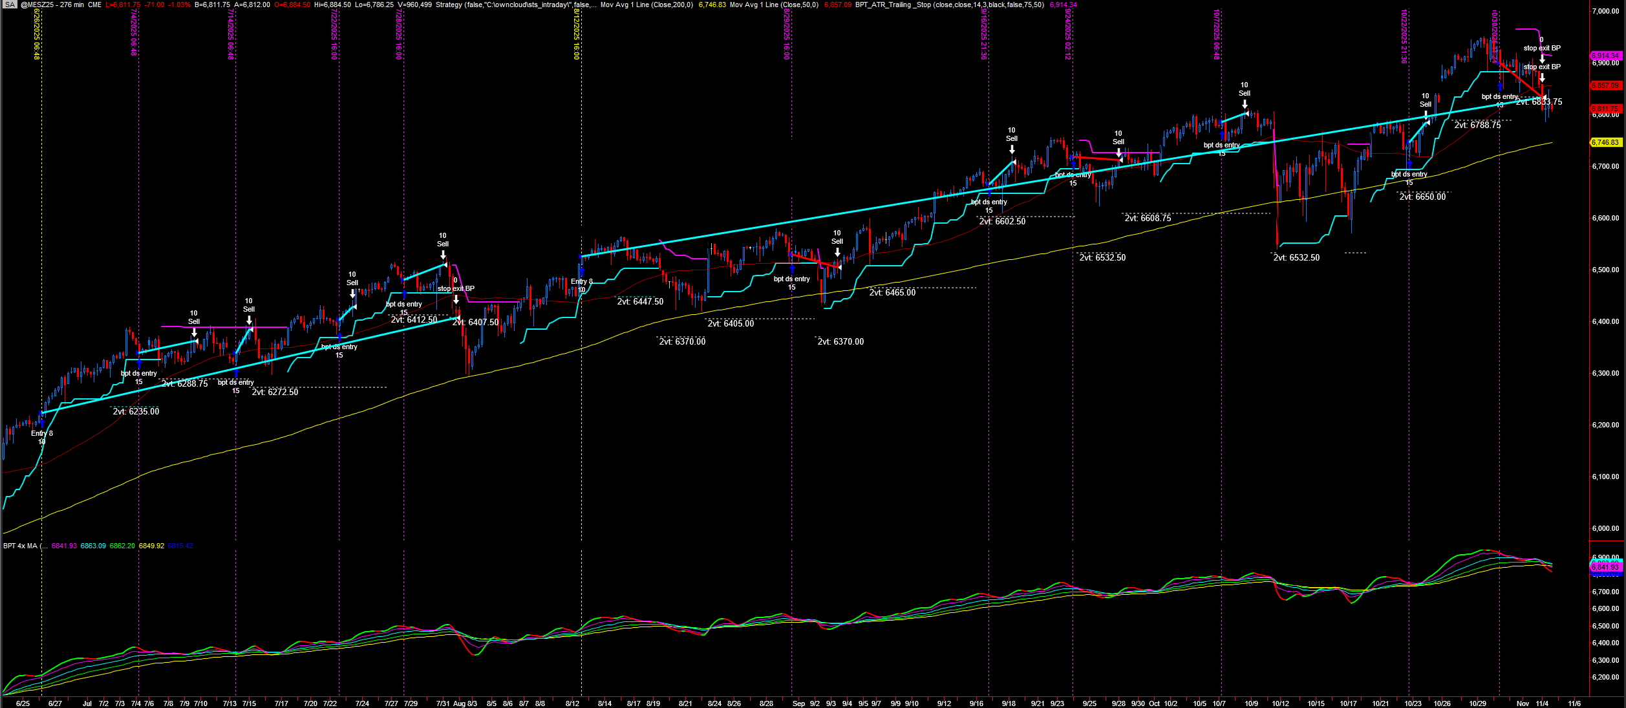
Task: Click the blue Entry 8 arrow near 6/26
Action: click(41, 423)
